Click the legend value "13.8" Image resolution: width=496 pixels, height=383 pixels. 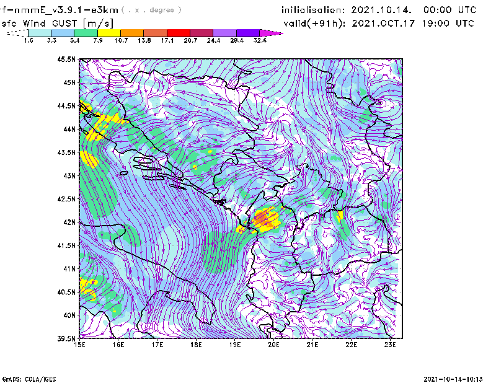tap(144, 40)
